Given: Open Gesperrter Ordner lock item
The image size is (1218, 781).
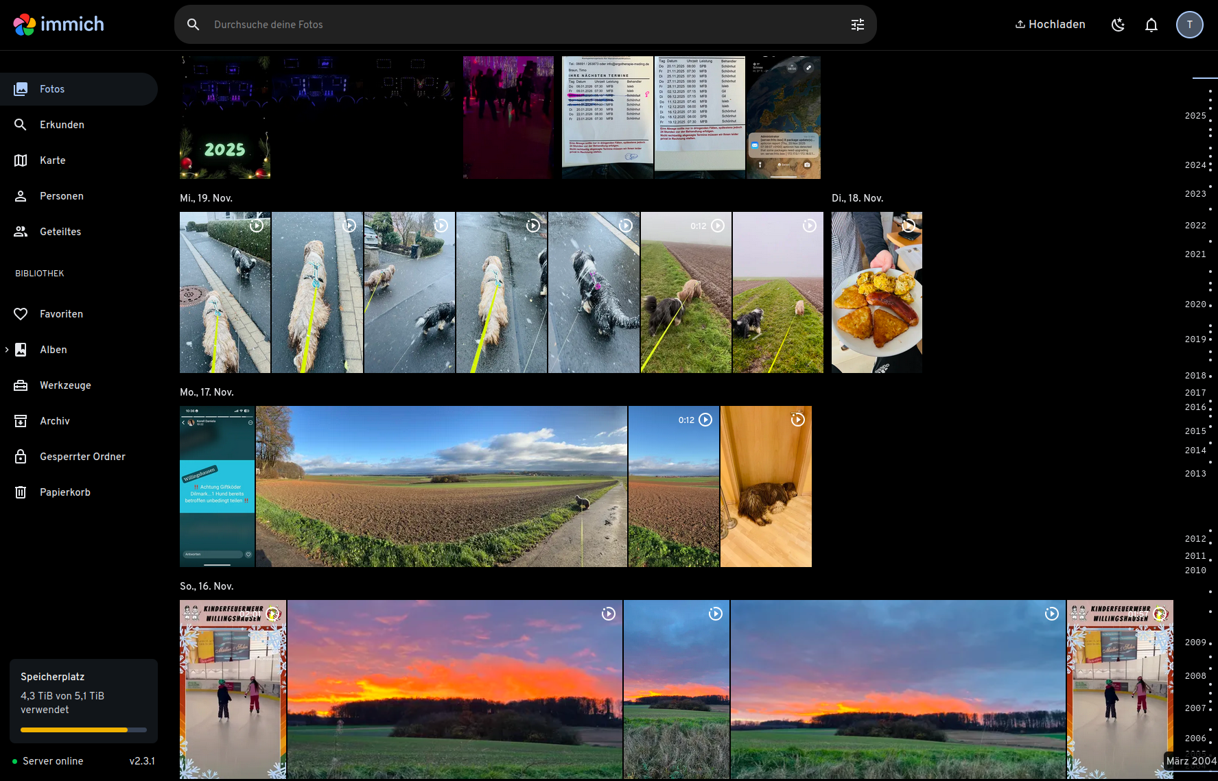Looking at the screenshot, I should [82, 457].
